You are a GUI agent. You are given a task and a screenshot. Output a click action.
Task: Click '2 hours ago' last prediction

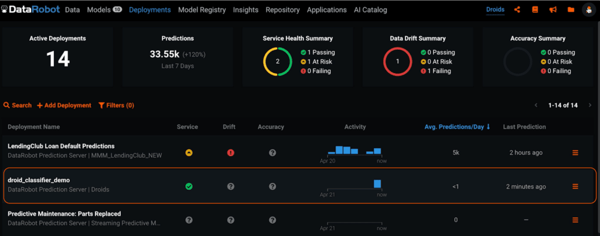coord(526,152)
